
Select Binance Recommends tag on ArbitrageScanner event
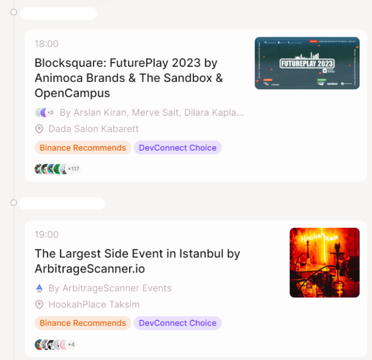coord(83,323)
